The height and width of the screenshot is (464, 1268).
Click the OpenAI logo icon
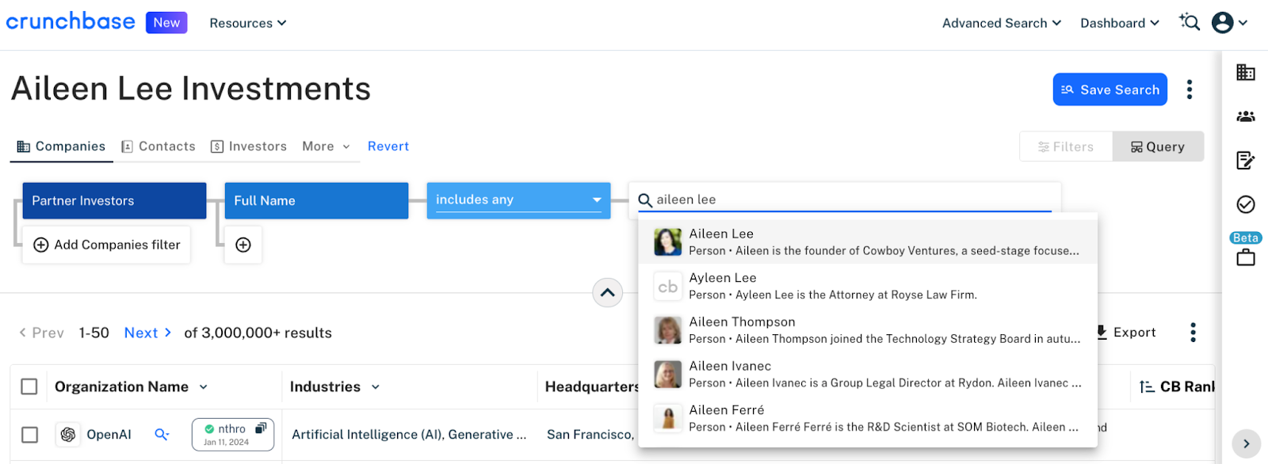click(68, 435)
